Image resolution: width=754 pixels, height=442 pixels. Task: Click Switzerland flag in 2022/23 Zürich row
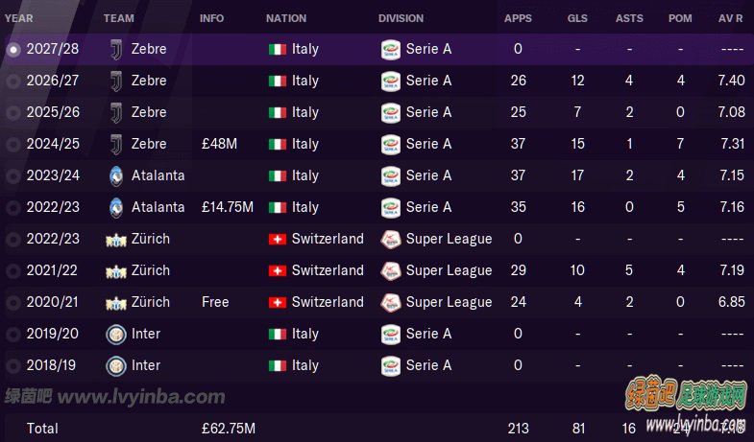(278, 239)
